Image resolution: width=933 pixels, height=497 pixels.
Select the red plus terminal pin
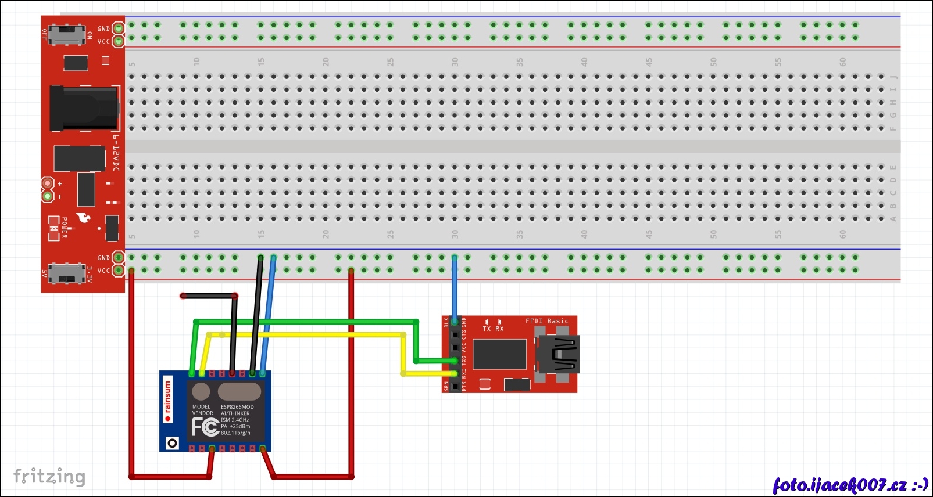(x=48, y=183)
